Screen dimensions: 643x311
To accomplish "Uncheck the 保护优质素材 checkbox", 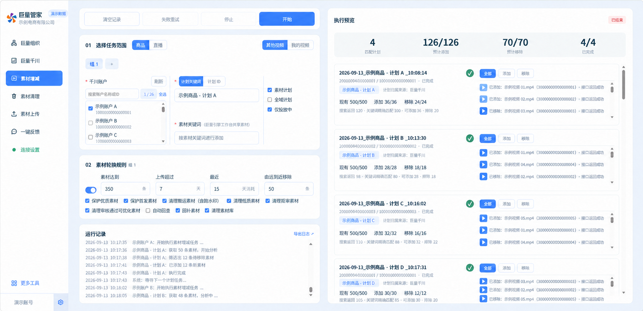I will click(x=87, y=201).
